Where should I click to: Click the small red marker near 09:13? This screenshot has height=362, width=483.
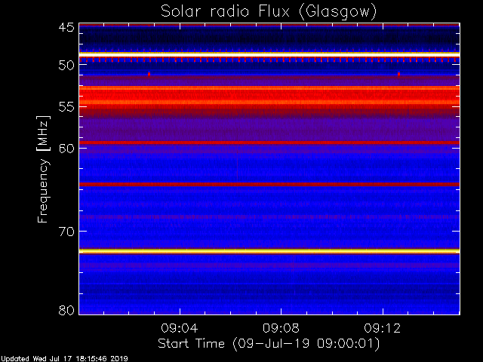pyautogui.click(x=398, y=74)
